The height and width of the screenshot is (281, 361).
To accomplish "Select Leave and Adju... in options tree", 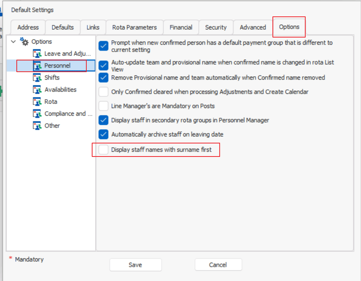I will click(x=68, y=54).
